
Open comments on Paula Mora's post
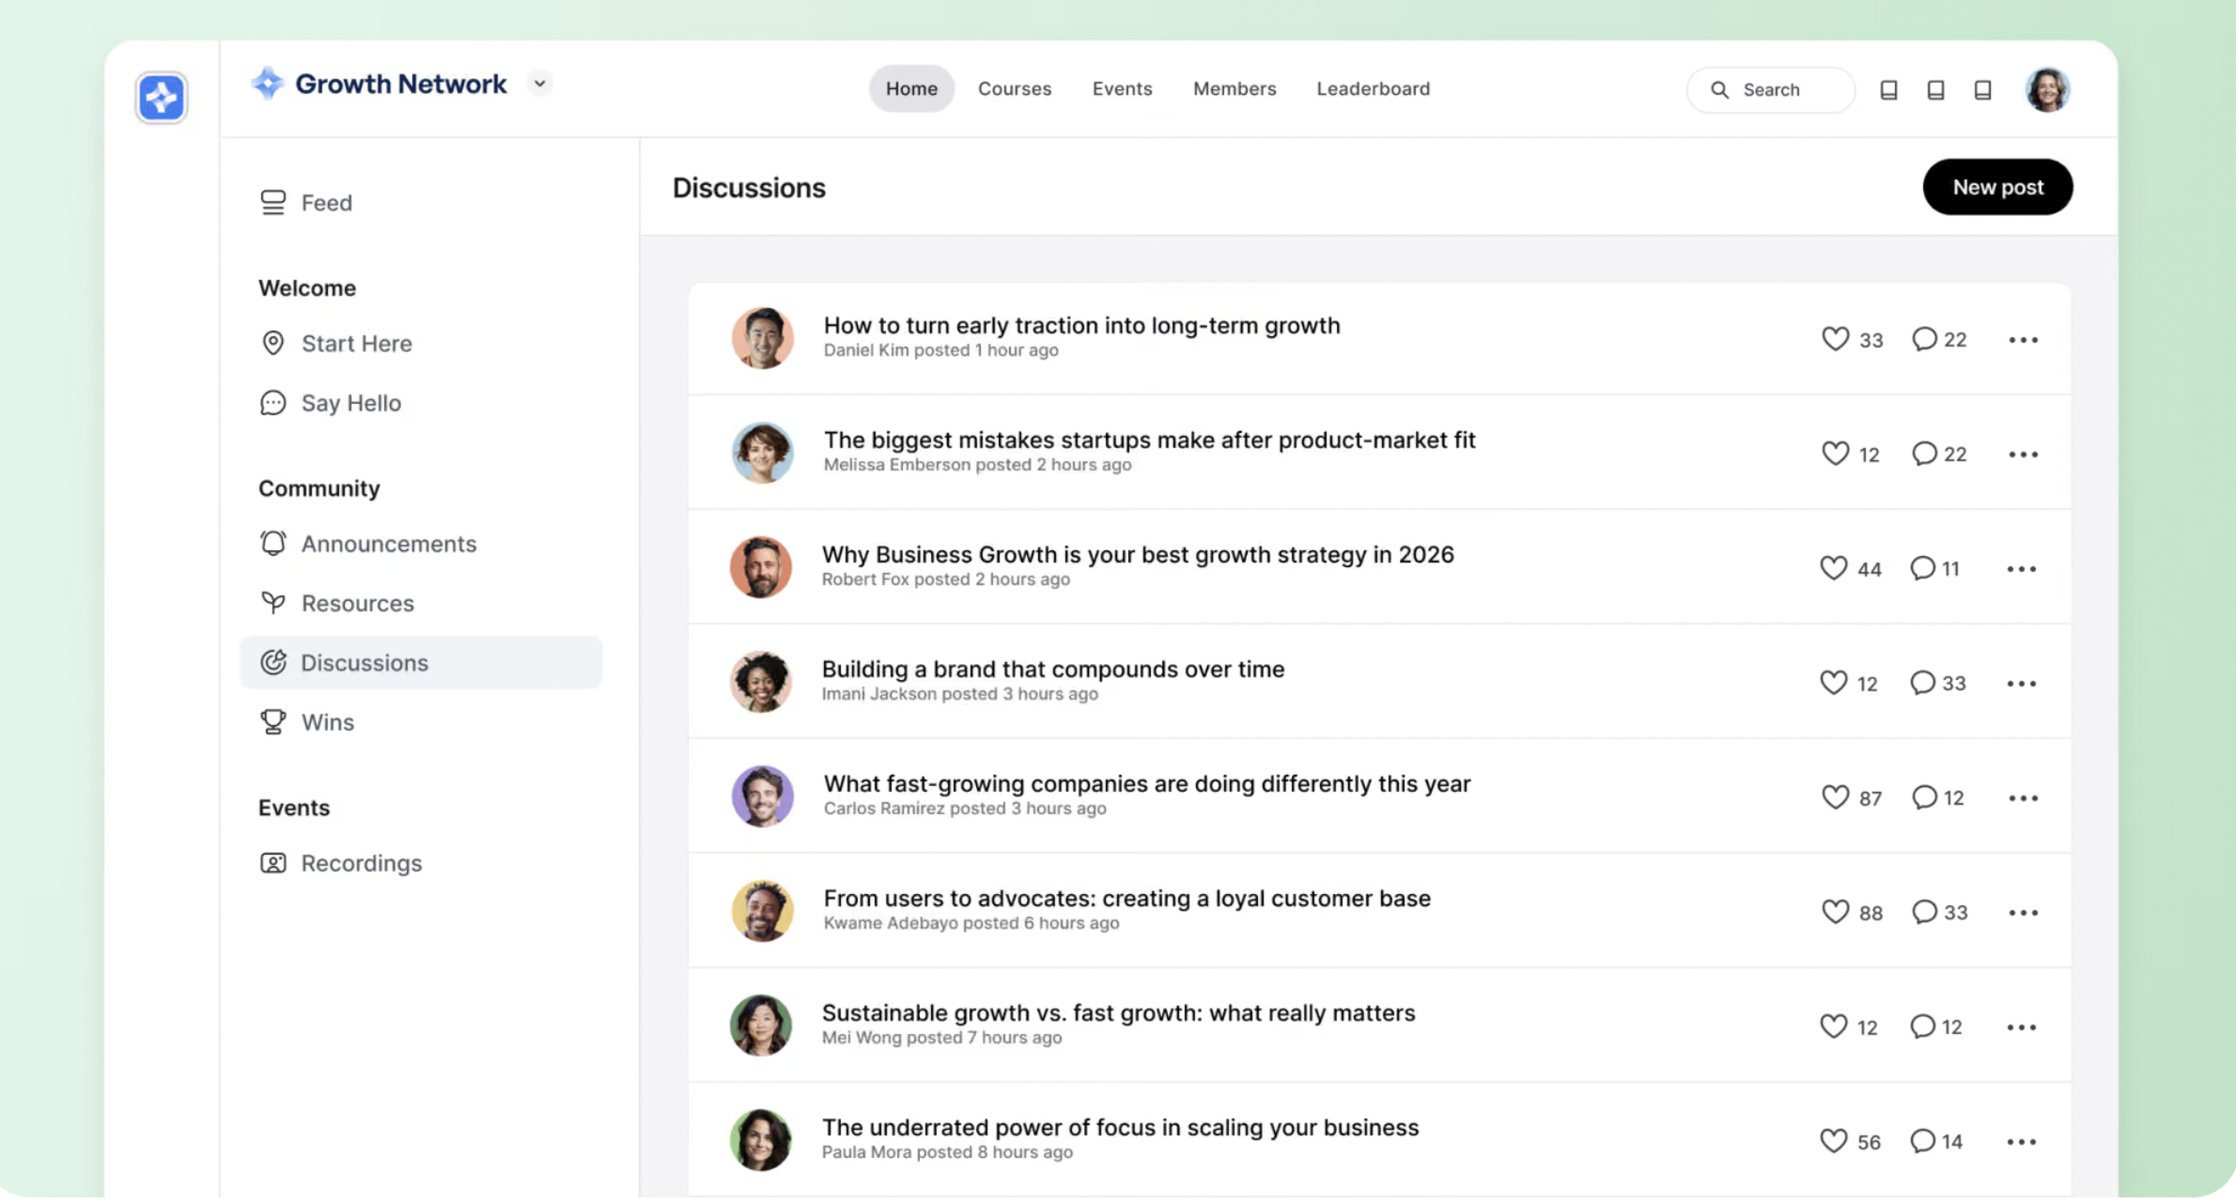click(x=1922, y=1141)
